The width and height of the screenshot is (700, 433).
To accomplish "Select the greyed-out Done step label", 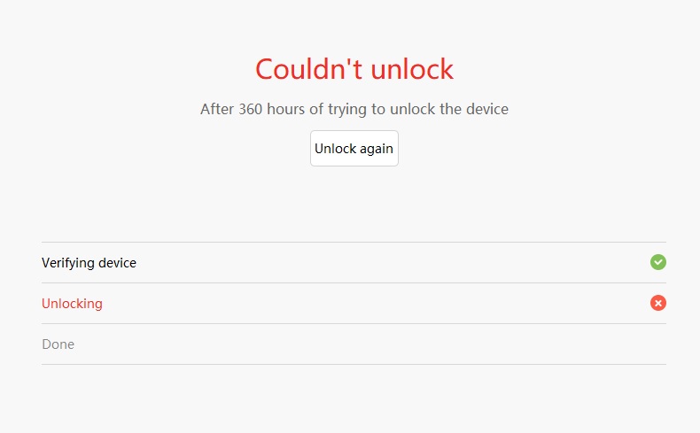I will click(x=58, y=344).
